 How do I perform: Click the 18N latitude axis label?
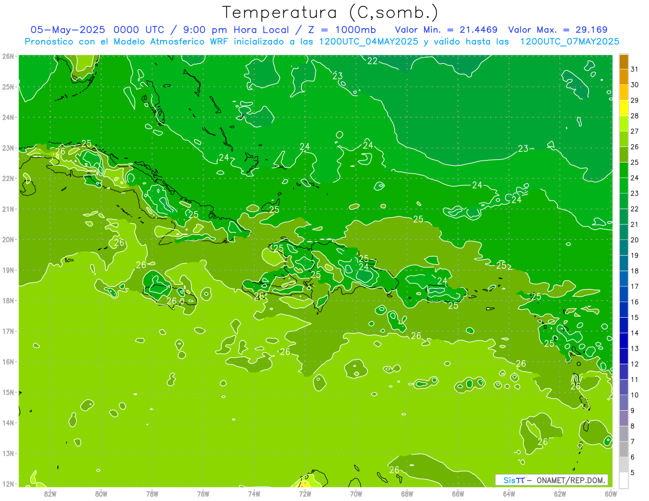coord(9,300)
